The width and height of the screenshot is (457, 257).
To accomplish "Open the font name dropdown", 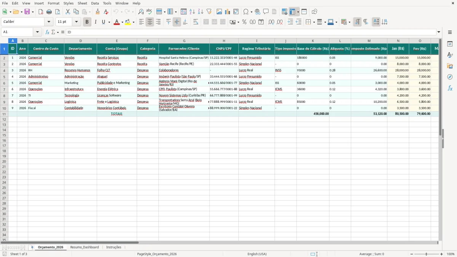I will point(48,21).
